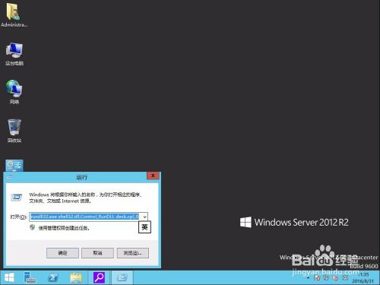Click the Open command input field
This screenshot has width=380, height=285.
pos(85,217)
